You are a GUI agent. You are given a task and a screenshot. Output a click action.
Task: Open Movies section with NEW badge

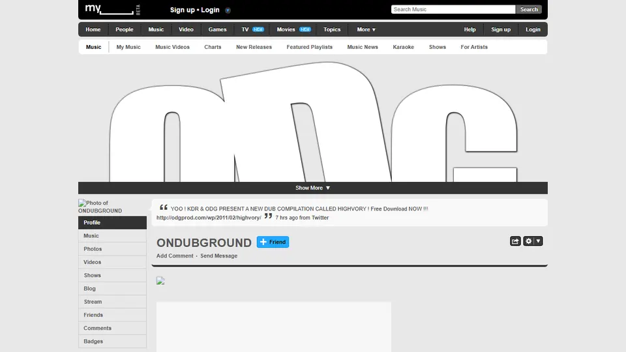(293, 29)
